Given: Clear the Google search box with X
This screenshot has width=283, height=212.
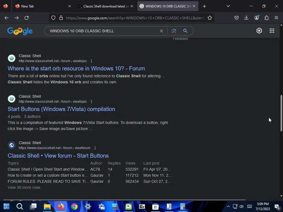Looking at the screenshot, I should coord(161,31).
